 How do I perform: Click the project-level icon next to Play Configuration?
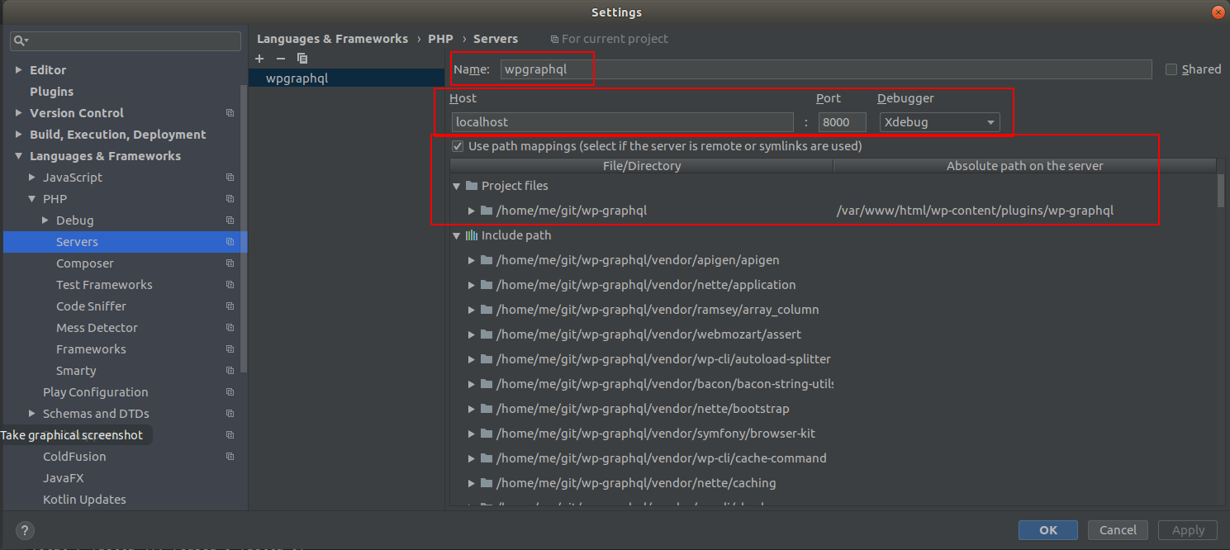(x=230, y=392)
